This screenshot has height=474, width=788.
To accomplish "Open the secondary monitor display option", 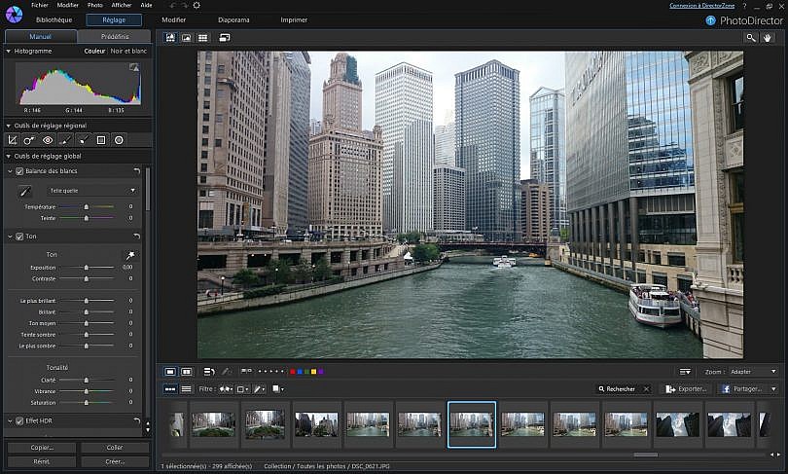I will tap(225, 38).
